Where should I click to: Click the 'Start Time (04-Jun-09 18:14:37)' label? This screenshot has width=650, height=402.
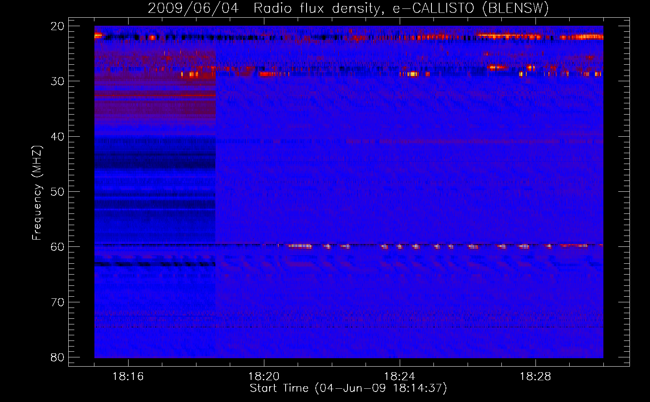[x=348, y=388]
